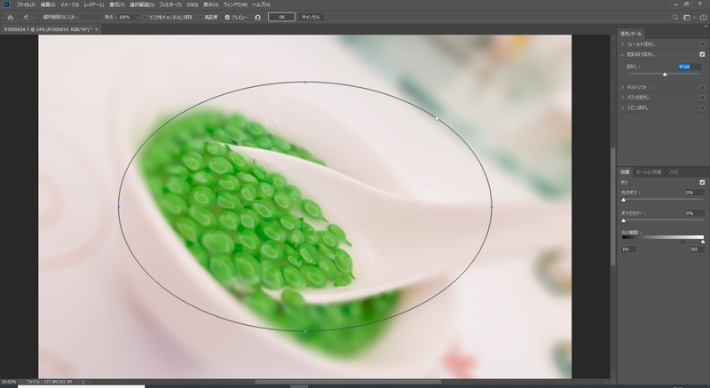
Task: Click the ぼかし amount slider handle
Action: 665,75
